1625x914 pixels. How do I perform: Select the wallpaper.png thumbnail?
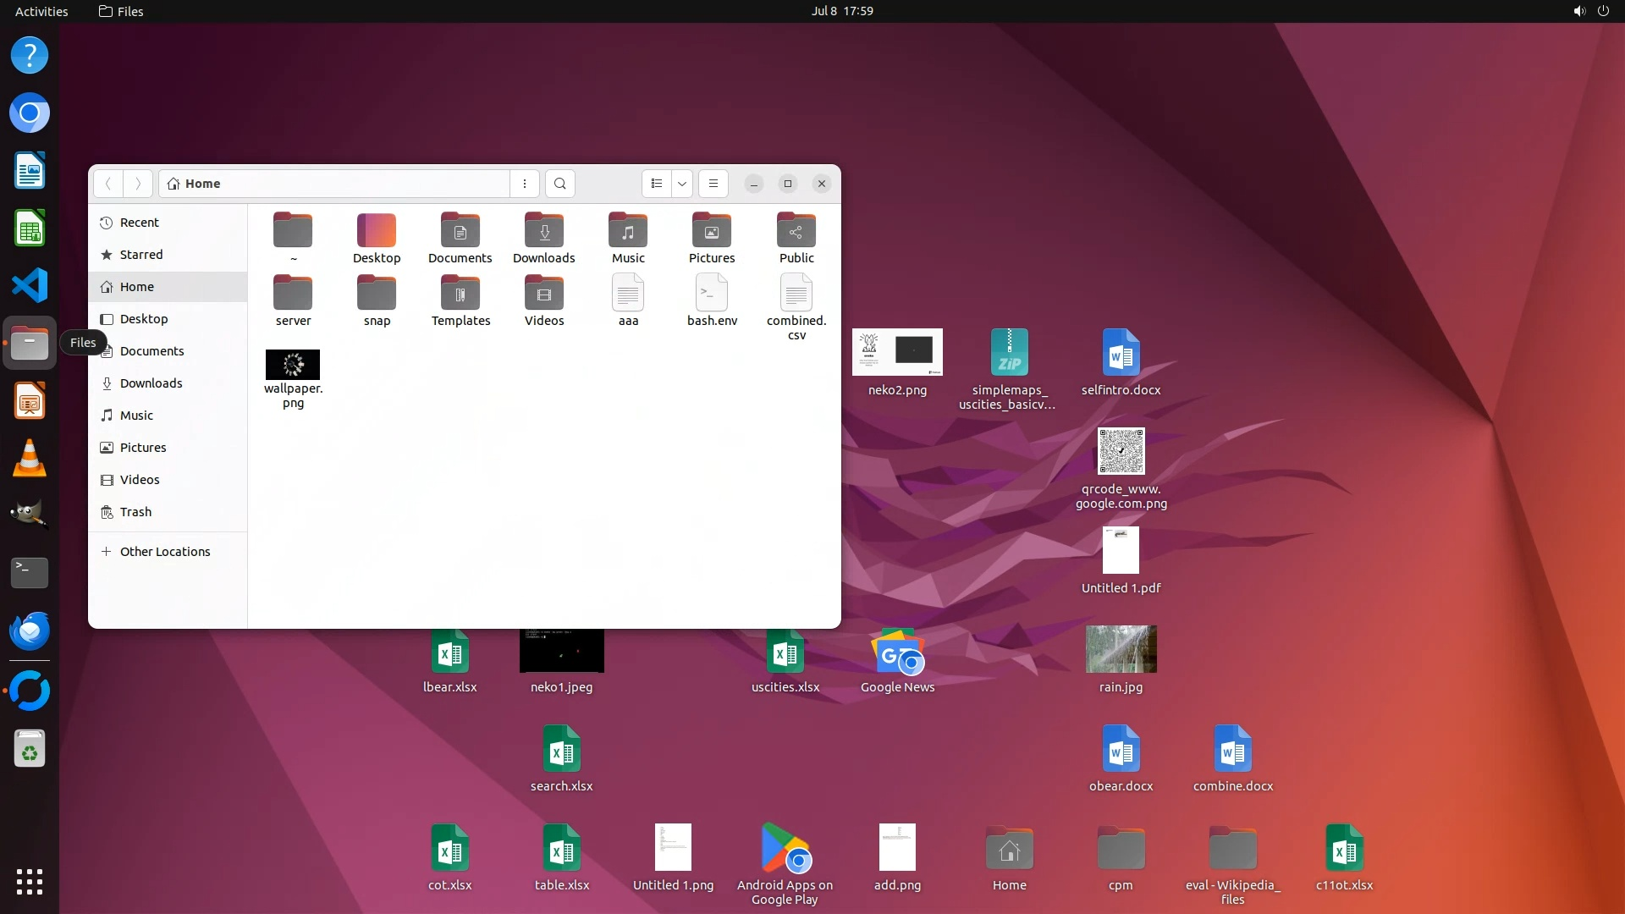(293, 365)
